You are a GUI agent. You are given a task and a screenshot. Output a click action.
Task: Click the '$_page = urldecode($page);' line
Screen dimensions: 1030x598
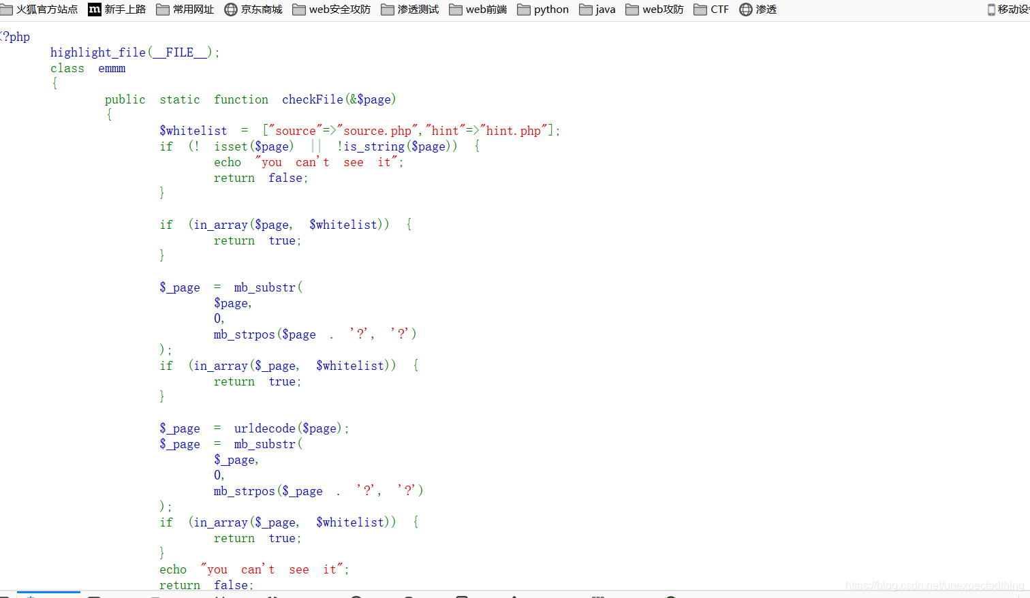coord(254,428)
